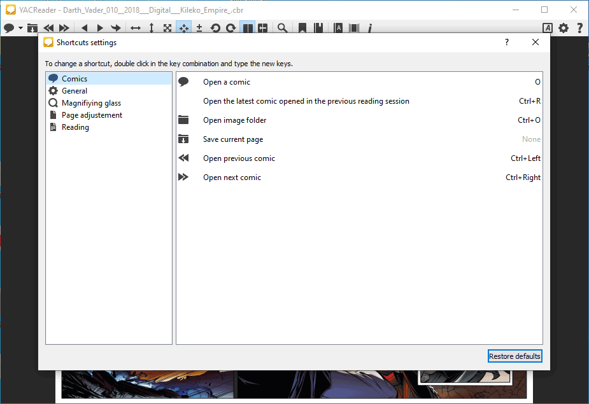This screenshot has height=404, width=589.
Task: Select 'Open the latest comic opened' row label
Action: pos(306,101)
